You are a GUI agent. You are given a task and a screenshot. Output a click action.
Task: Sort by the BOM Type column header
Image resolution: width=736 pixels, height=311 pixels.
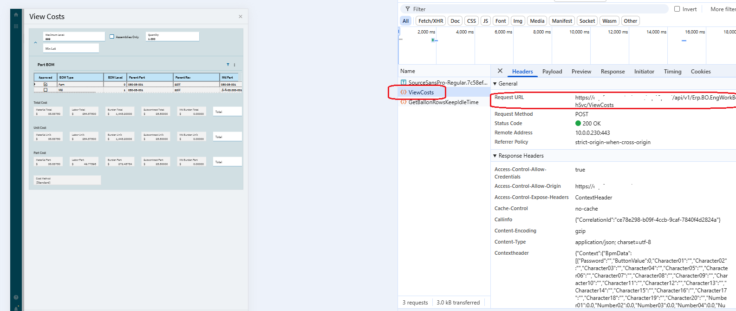click(80, 77)
